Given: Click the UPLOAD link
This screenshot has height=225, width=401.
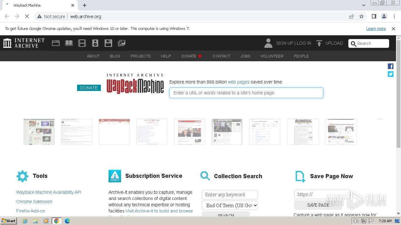Looking at the screenshot, I should (334, 43).
